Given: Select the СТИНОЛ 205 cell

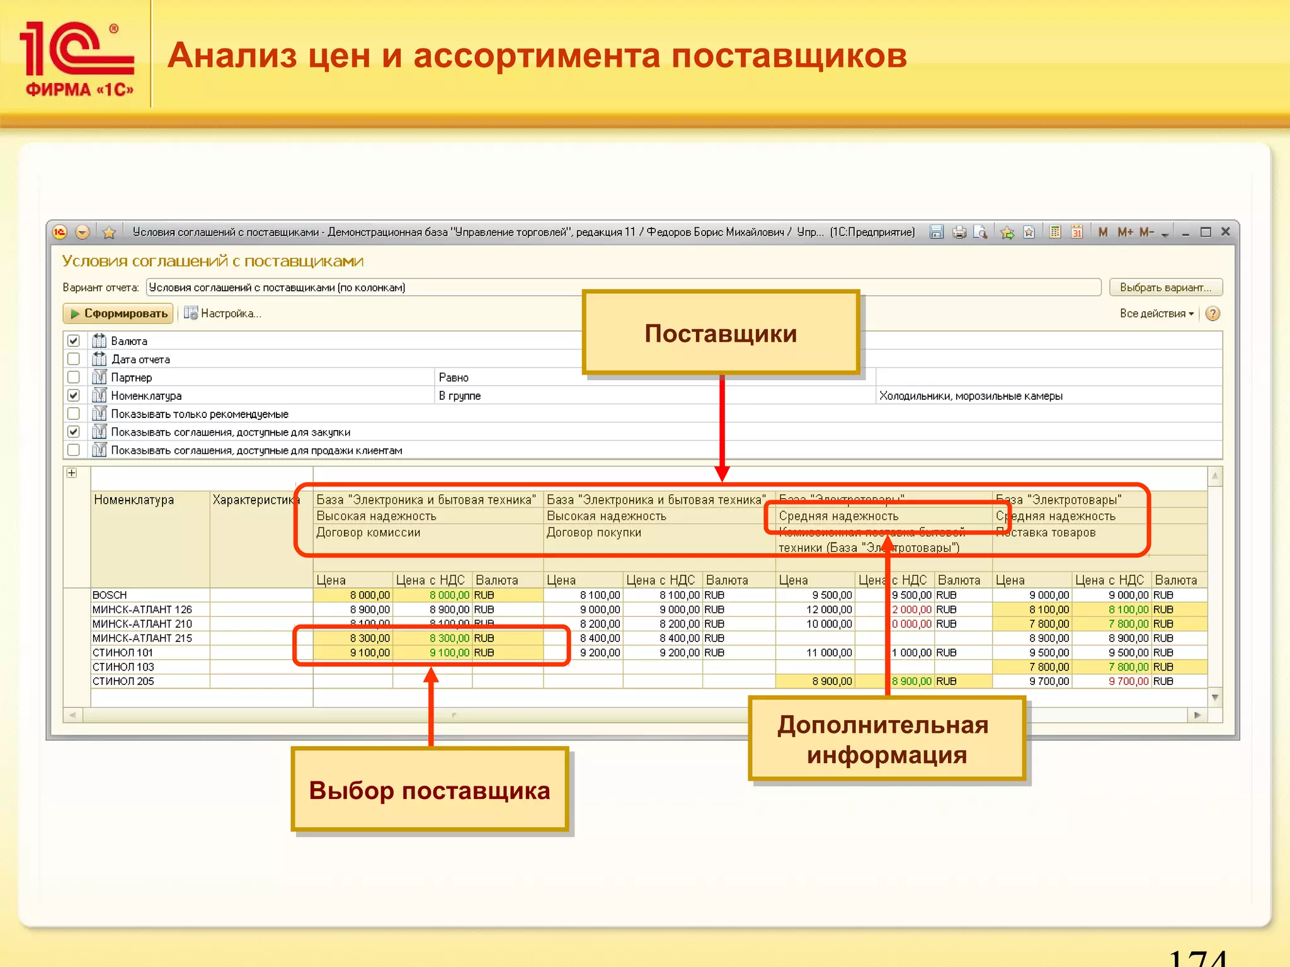Looking at the screenshot, I should point(151,681).
